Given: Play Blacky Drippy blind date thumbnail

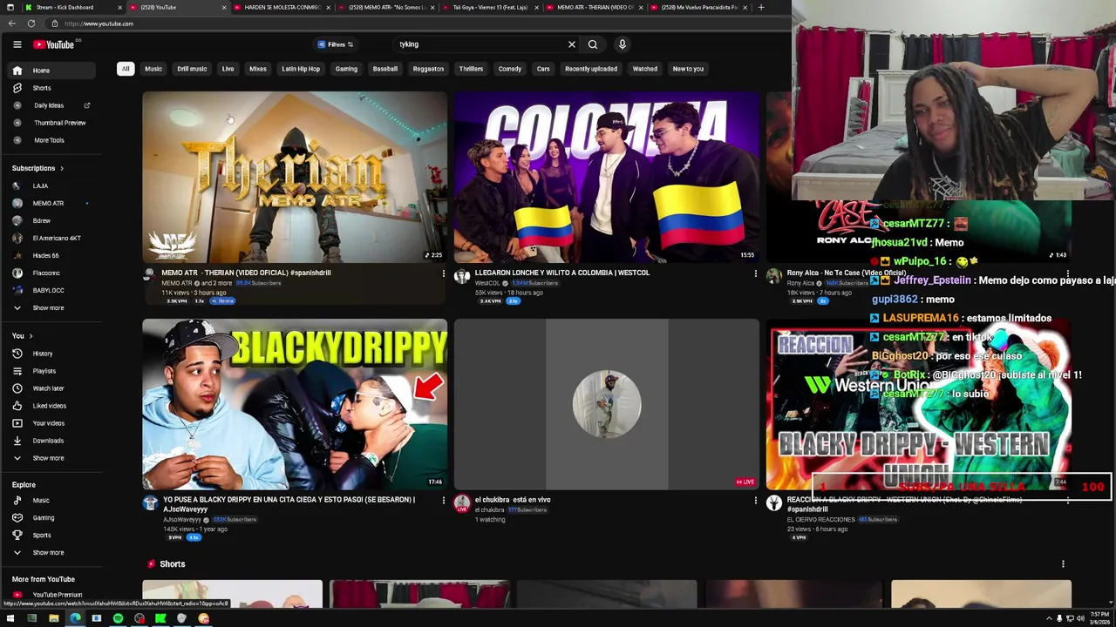Looking at the screenshot, I should (295, 404).
